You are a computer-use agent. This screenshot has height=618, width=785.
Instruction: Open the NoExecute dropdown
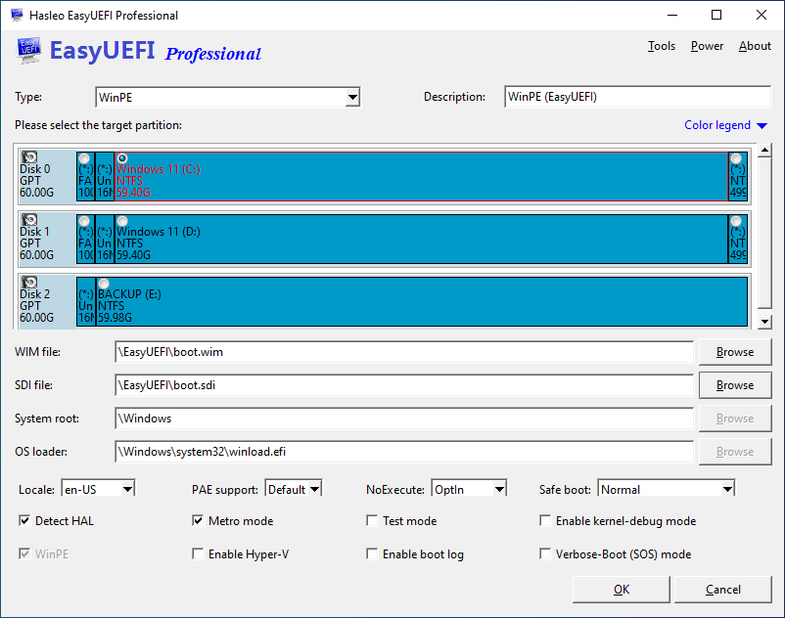click(469, 489)
